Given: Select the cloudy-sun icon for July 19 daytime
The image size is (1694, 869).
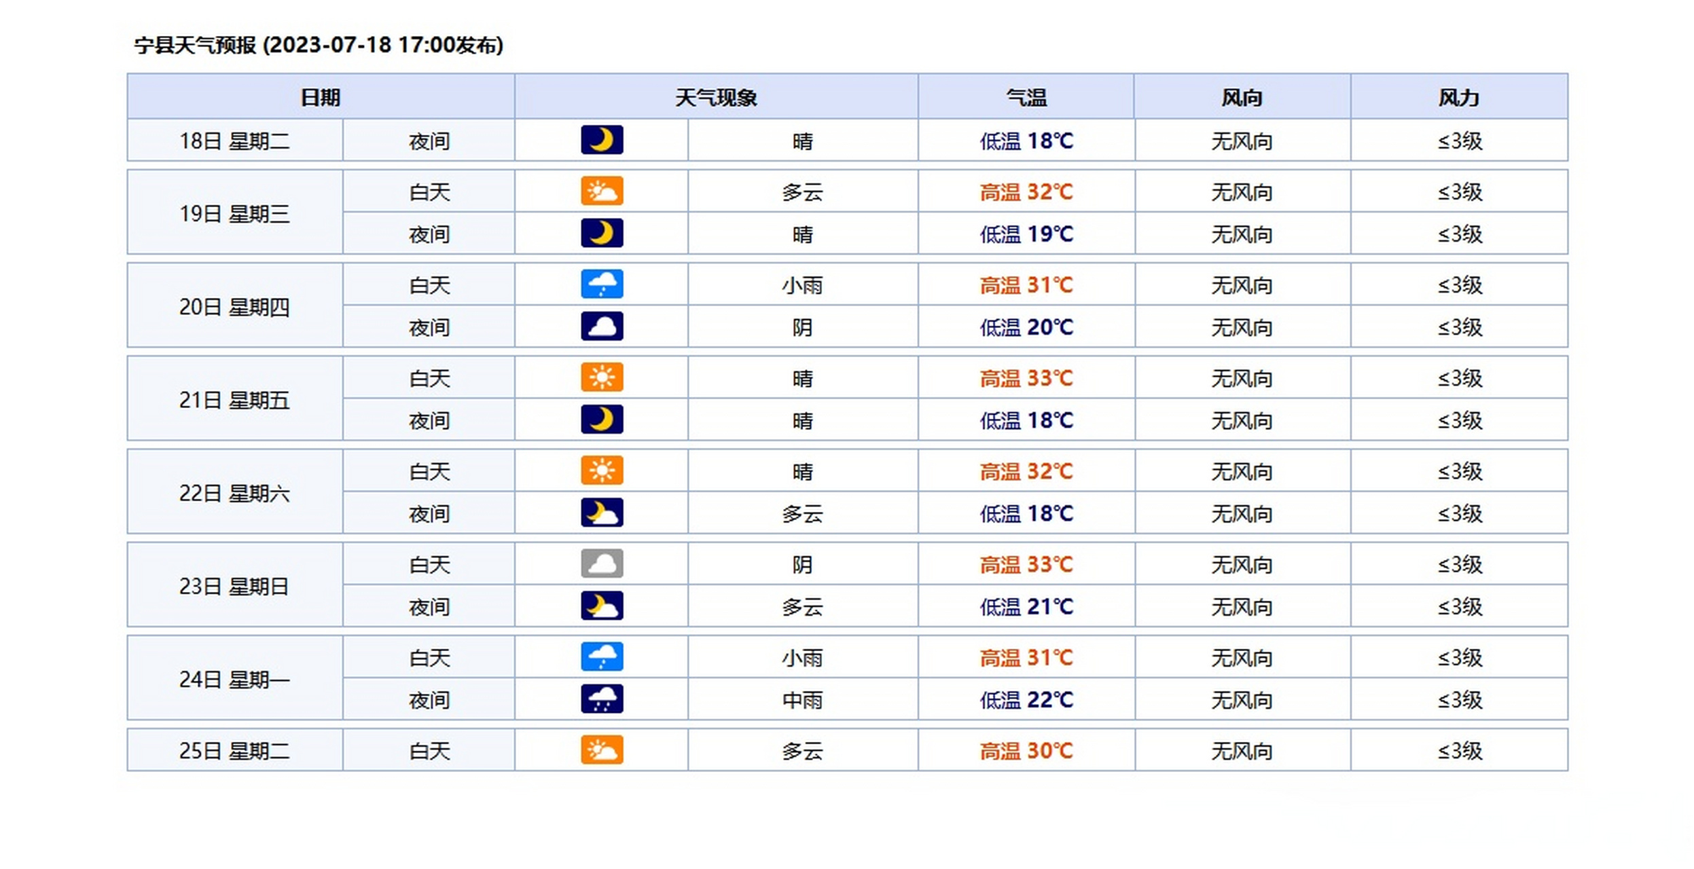Looking at the screenshot, I should [602, 192].
